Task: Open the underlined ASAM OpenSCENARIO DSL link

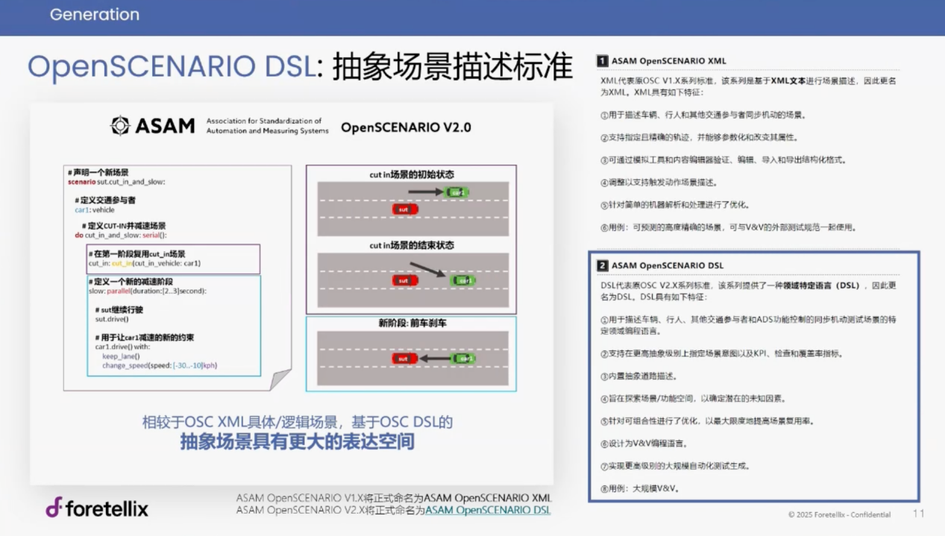Action: pos(488,510)
